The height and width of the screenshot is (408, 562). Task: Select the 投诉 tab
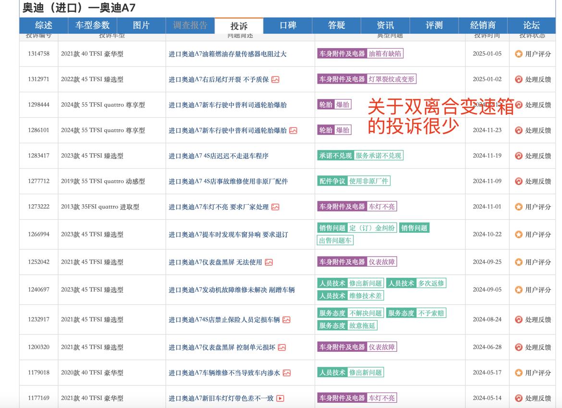tap(239, 26)
